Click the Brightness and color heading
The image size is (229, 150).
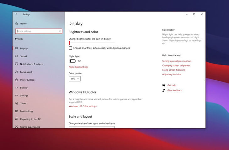click(x=83, y=32)
